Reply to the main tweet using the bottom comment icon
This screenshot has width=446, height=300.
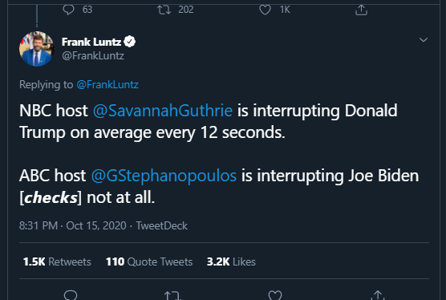click(x=71, y=295)
